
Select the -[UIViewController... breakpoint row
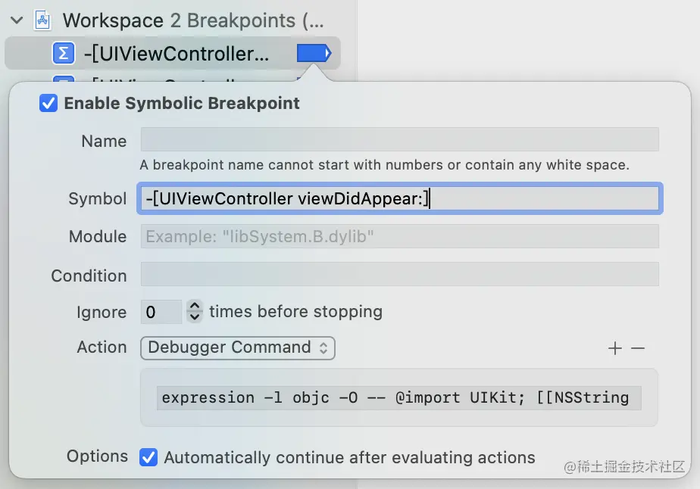pyautogui.click(x=173, y=54)
